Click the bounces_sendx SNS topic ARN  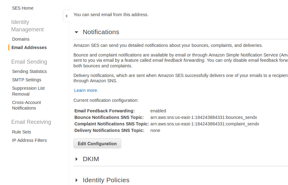tap(204, 117)
